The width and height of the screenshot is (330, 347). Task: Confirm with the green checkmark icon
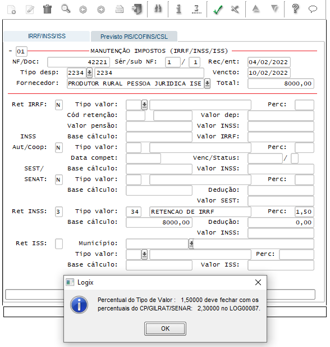[x=218, y=10]
